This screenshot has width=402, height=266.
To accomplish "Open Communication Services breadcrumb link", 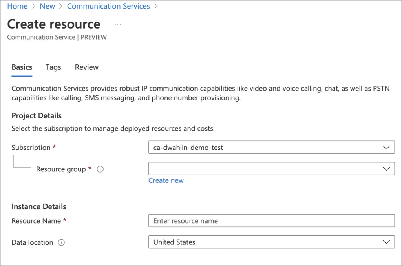I will [108, 6].
